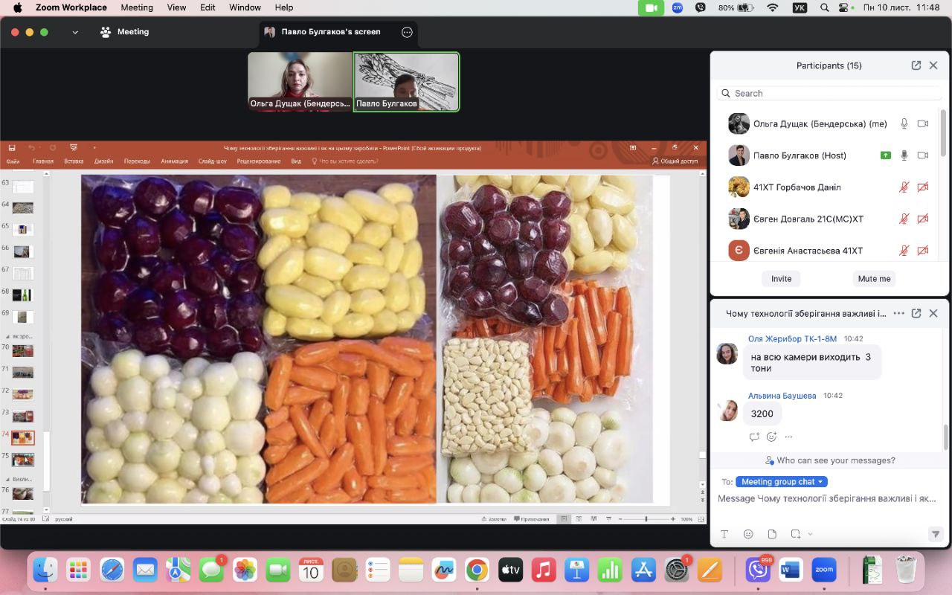The height and width of the screenshot is (595, 952).
Task: Click Comments toggle in PowerPoint status bar
Action: 532,519
